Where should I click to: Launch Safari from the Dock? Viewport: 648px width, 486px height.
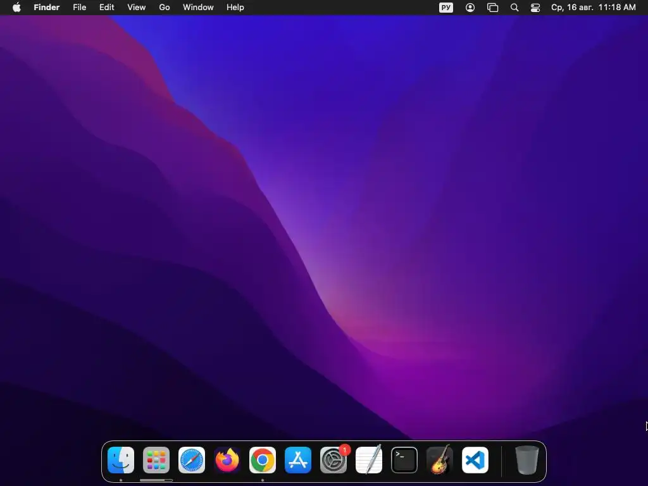(192, 460)
